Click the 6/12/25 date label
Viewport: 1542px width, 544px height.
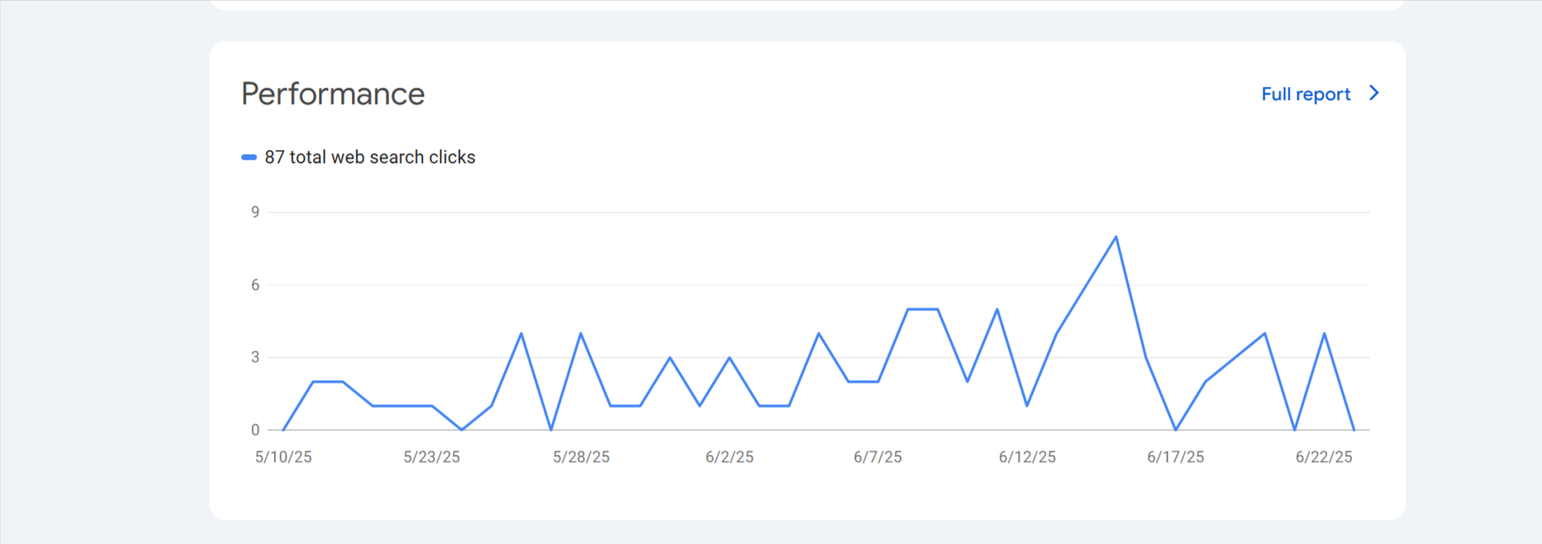[x=1027, y=457]
